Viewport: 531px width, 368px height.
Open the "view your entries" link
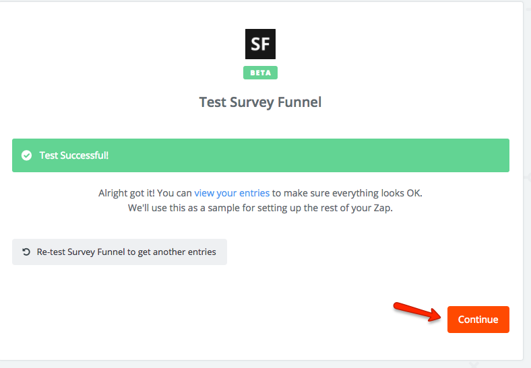coord(232,193)
